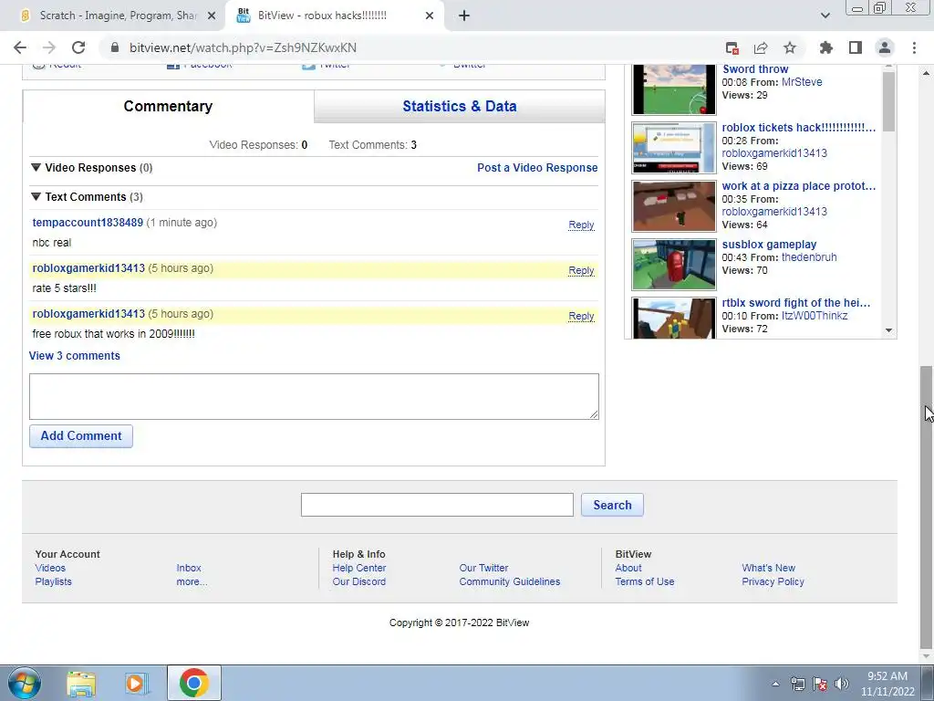Open the Sword throw video thumbnail
This screenshot has width=934, height=701.
coord(674,89)
